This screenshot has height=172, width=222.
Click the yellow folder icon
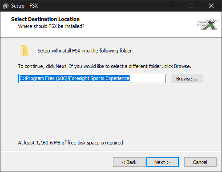point(24,51)
